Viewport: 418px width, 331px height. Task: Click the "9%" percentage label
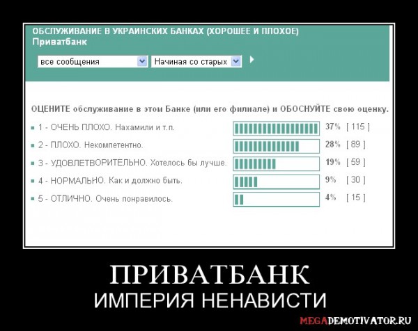coord(330,180)
